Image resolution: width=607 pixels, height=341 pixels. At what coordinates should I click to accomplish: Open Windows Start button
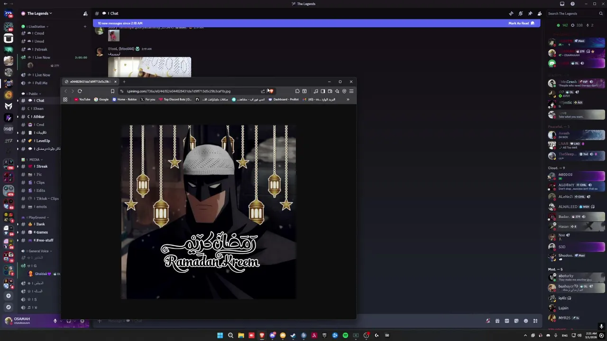click(220, 335)
